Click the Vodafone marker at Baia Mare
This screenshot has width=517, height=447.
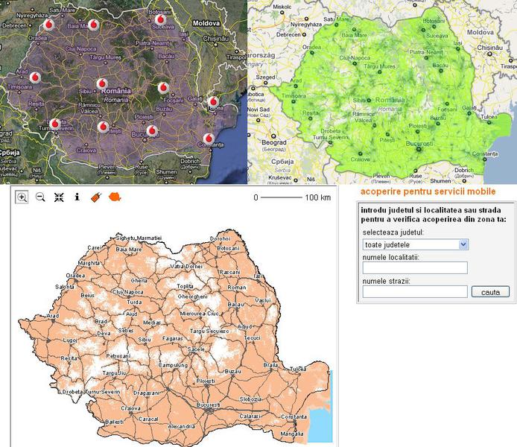pyautogui.click(x=94, y=22)
